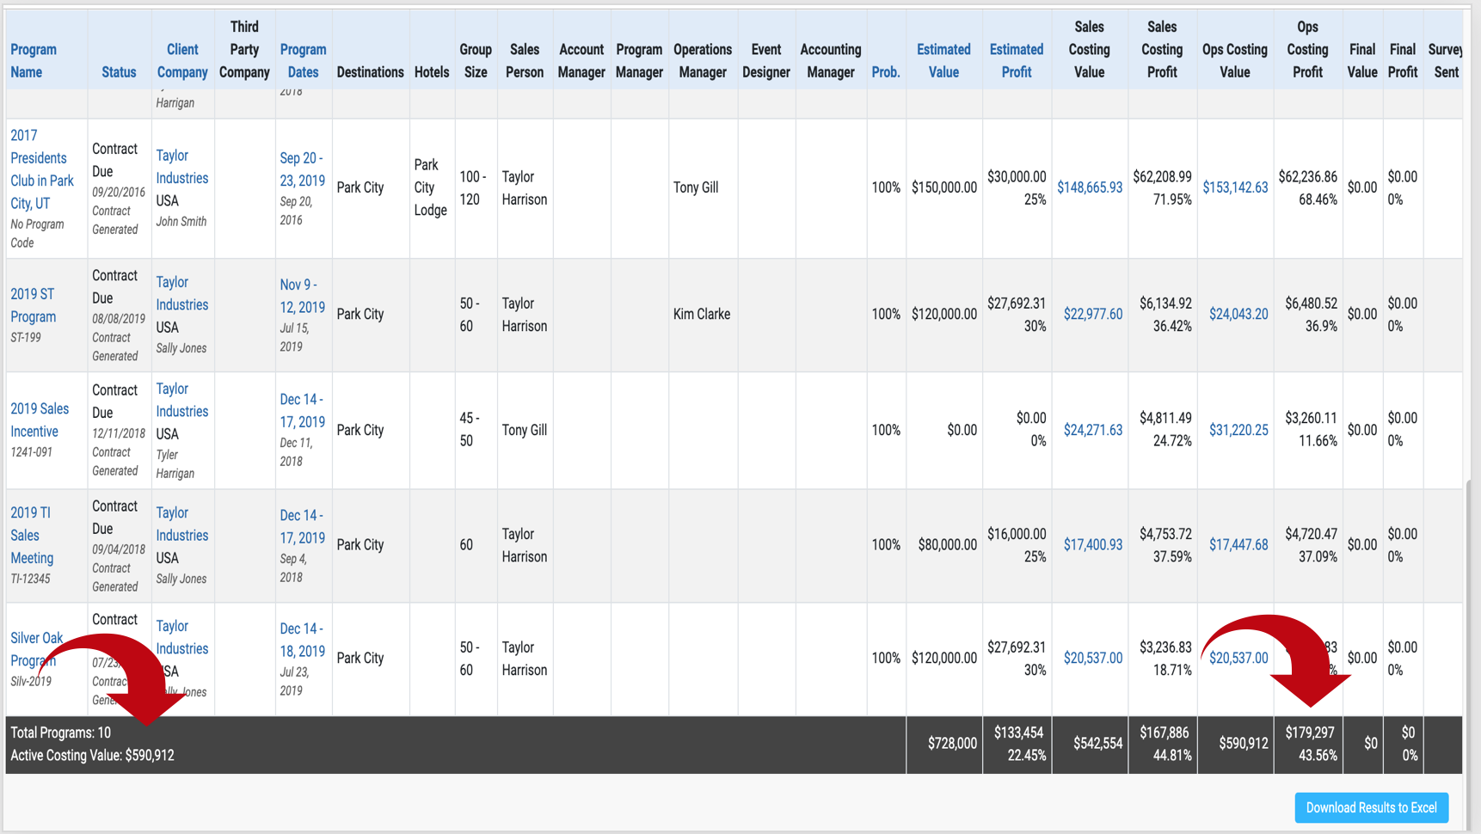
Task: Click Dec 14 - 17, 2019 dates in TI Sales Meeting row
Action: pyautogui.click(x=303, y=526)
